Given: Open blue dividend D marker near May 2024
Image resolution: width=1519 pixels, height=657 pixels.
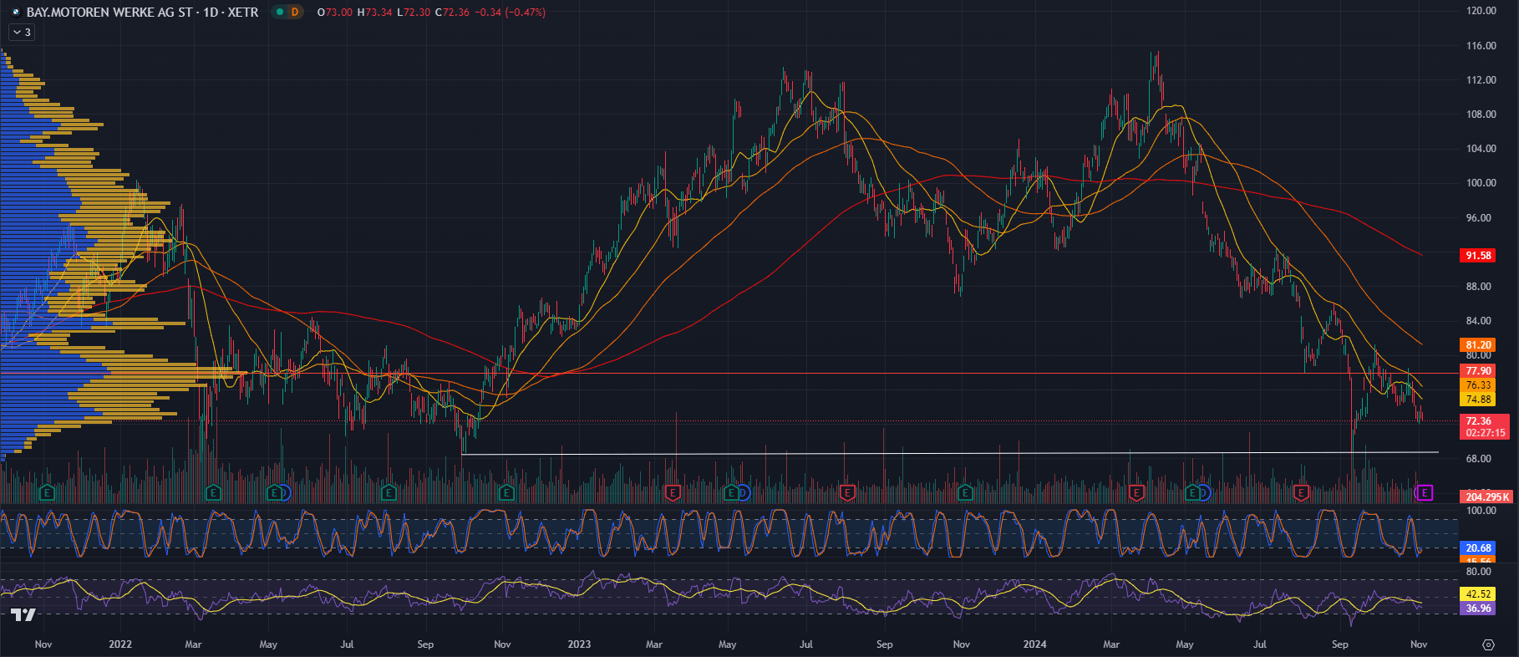Looking at the screenshot, I should (x=1204, y=493).
